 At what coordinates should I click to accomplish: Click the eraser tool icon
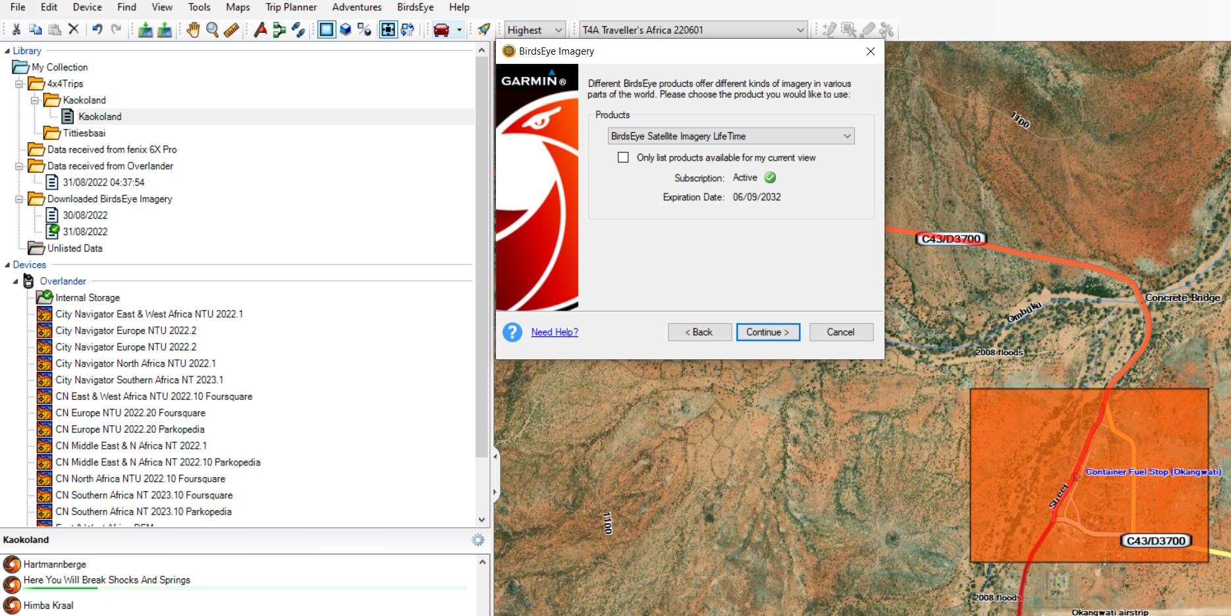pos(868,30)
